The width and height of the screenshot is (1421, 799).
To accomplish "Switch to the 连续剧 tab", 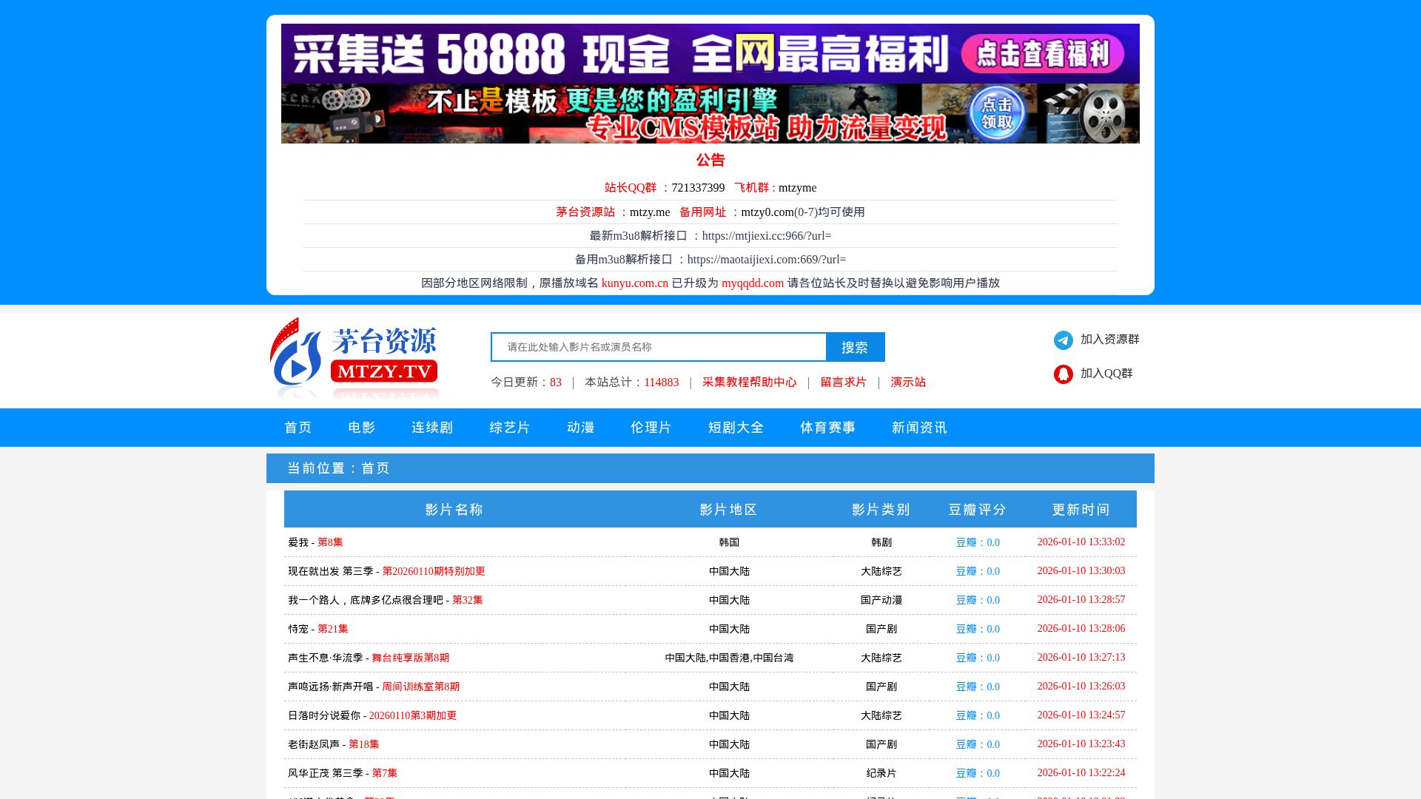I will [432, 428].
